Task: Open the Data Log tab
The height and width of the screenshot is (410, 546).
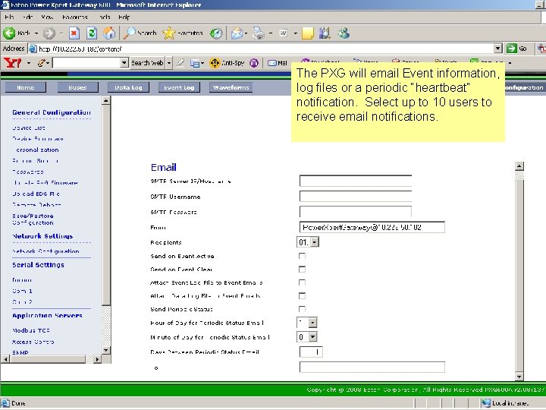Action: [x=128, y=87]
